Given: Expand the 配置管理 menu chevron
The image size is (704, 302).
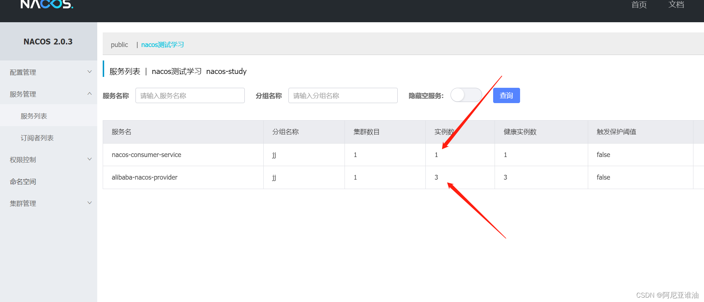Looking at the screenshot, I should [x=90, y=72].
